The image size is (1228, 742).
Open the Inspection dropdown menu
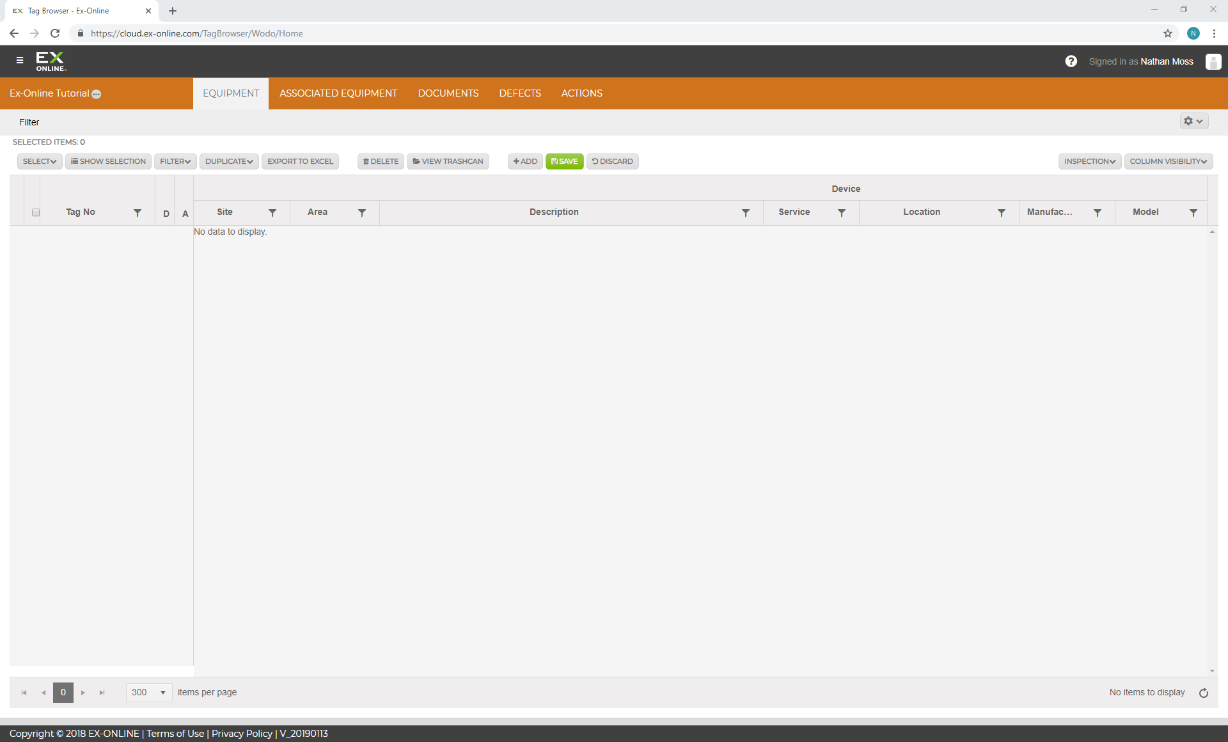pyautogui.click(x=1089, y=161)
